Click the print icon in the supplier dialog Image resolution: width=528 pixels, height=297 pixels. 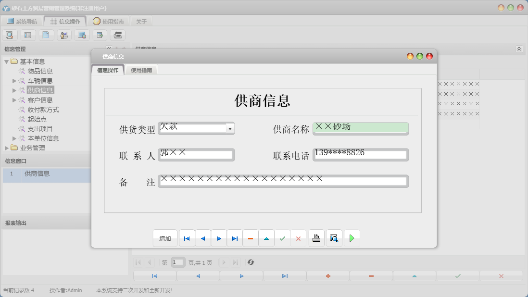[316, 237]
